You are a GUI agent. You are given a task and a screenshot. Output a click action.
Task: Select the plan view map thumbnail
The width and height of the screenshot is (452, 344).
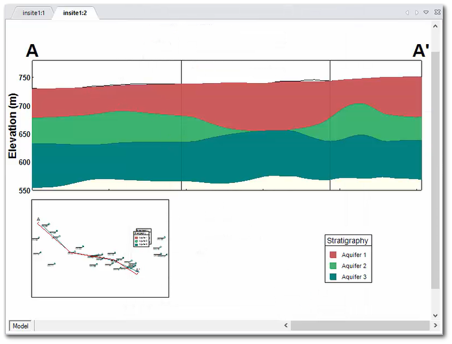click(x=100, y=248)
